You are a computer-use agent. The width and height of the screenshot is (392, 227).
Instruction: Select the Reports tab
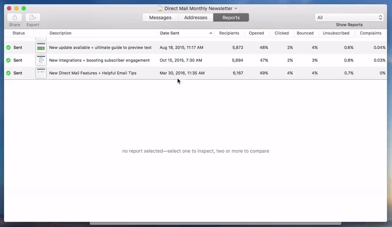coord(231,17)
